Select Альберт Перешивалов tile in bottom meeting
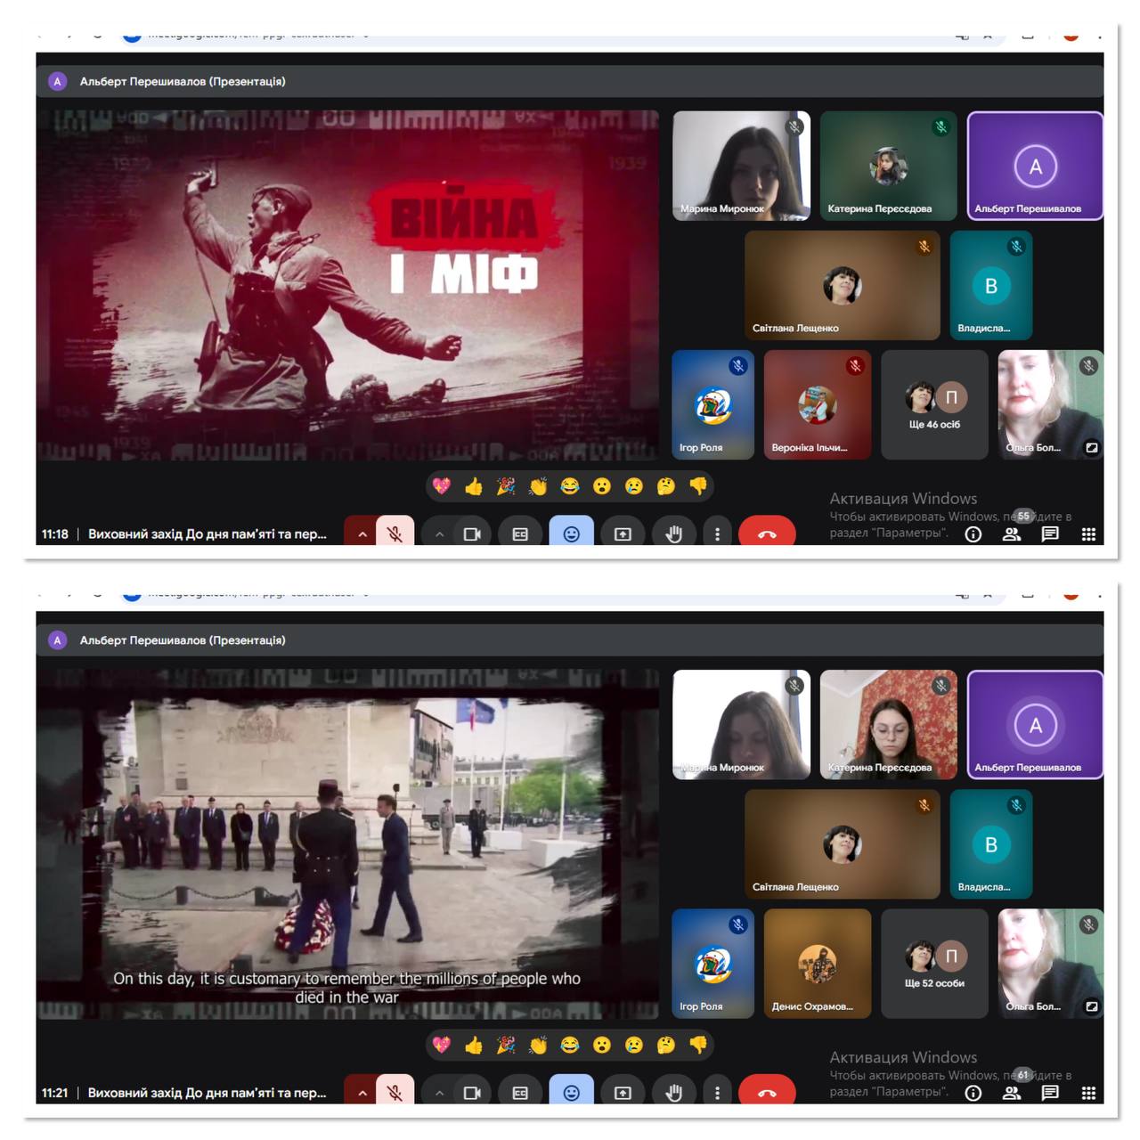 [1035, 724]
